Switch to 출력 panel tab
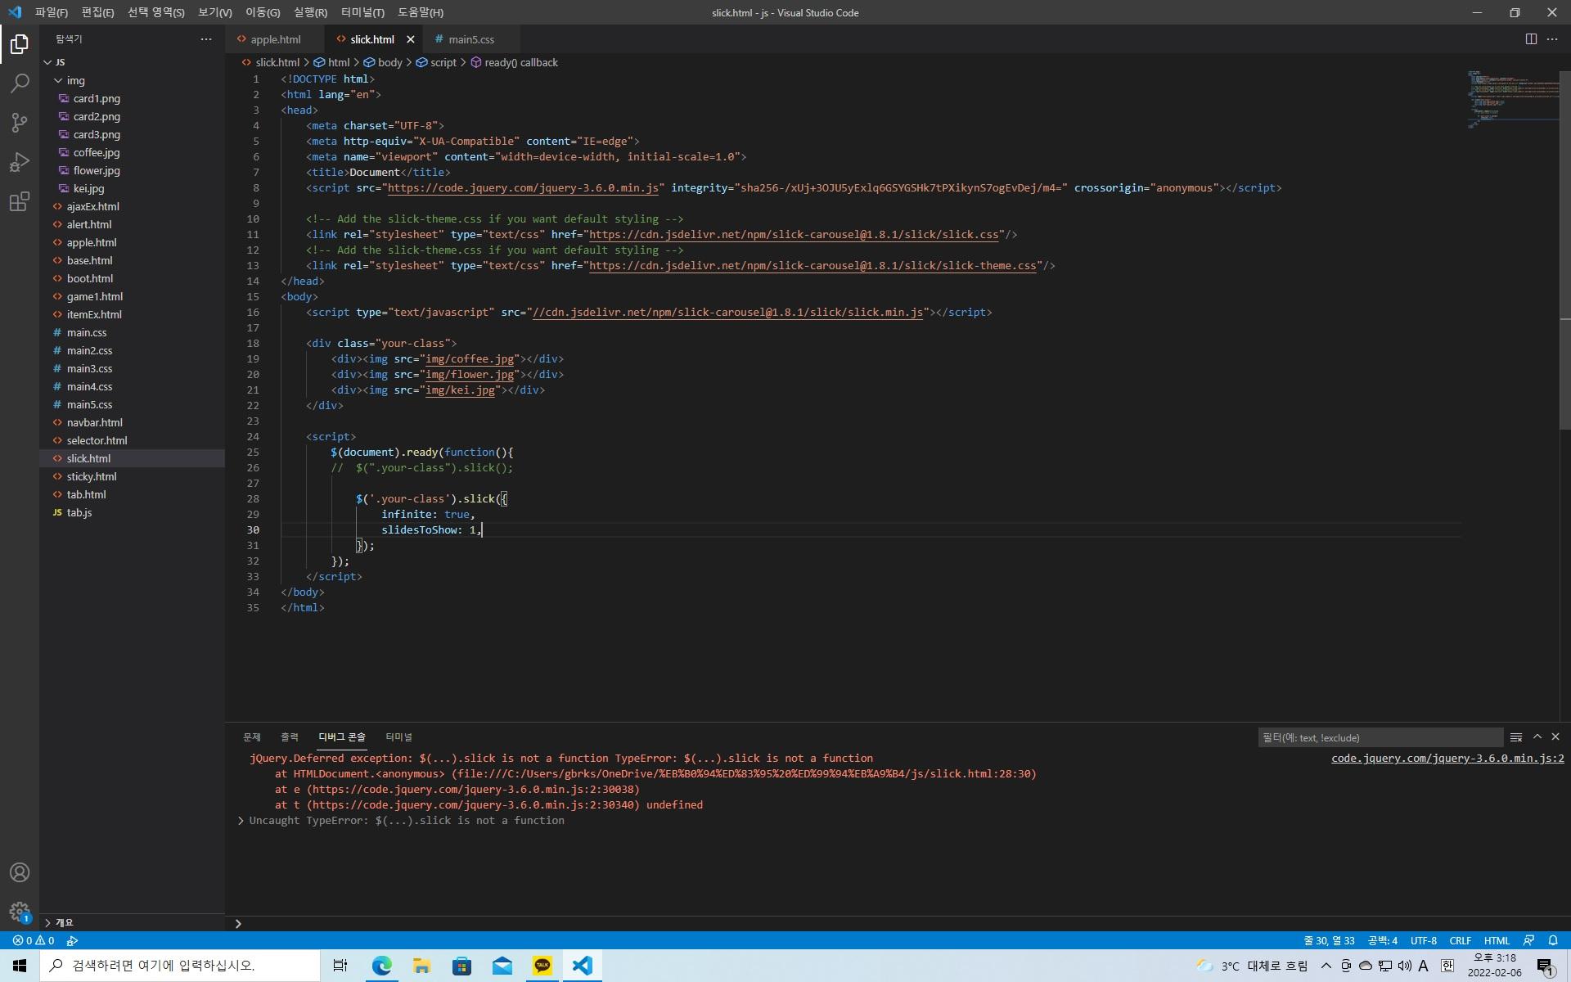This screenshot has height=982, width=1571. pyautogui.click(x=289, y=737)
